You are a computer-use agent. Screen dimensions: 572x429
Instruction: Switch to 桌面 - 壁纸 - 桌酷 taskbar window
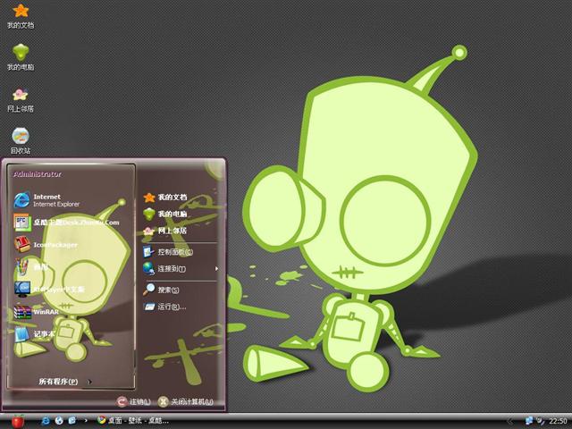coord(133,421)
